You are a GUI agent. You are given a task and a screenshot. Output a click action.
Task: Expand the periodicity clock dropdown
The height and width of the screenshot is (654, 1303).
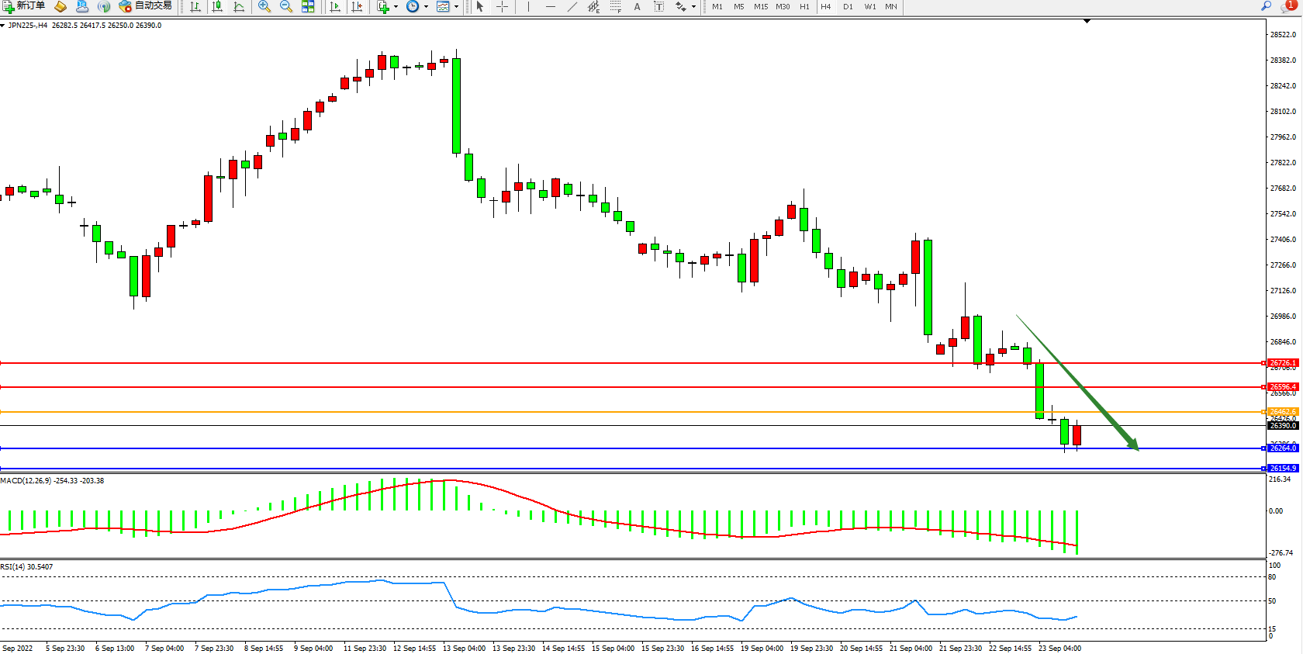point(426,6)
